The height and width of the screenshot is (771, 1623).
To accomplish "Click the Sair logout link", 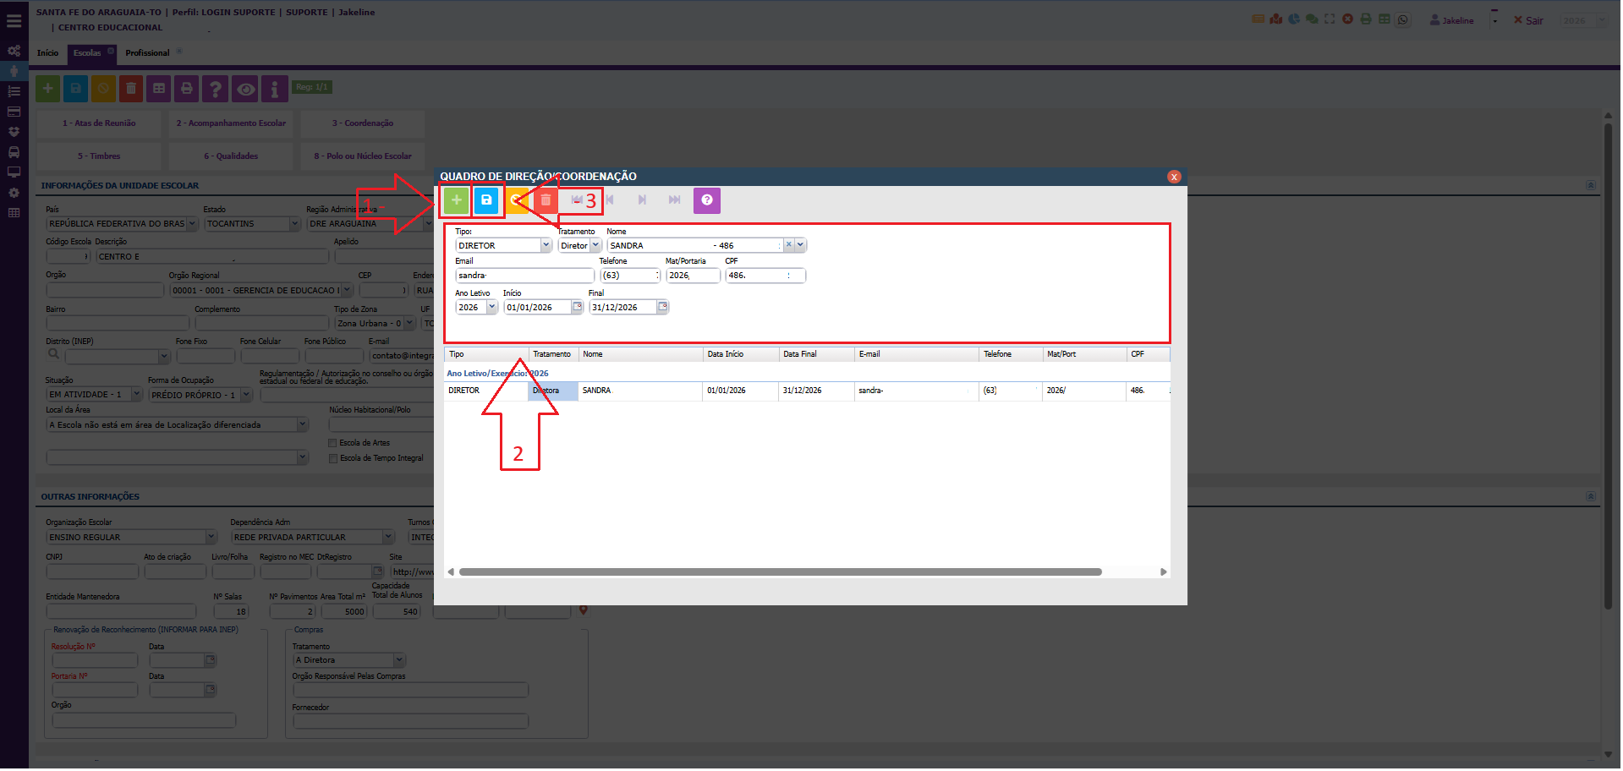I will (x=1528, y=20).
